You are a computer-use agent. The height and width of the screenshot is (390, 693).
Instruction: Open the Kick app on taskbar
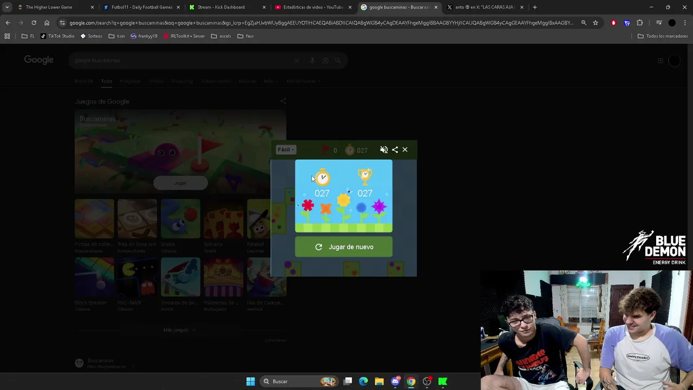click(443, 381)
